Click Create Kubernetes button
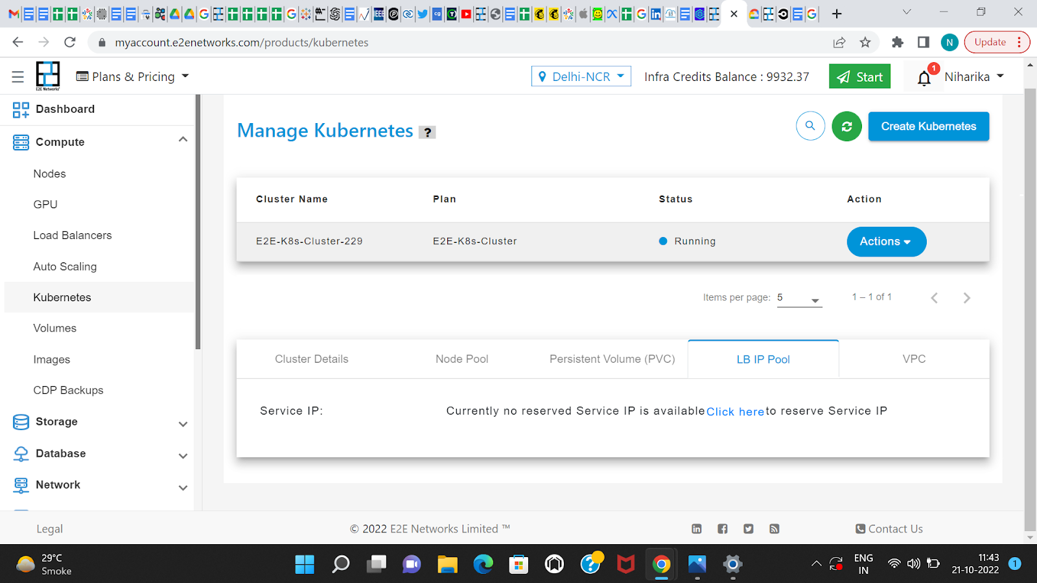 [x=929, y=126]
